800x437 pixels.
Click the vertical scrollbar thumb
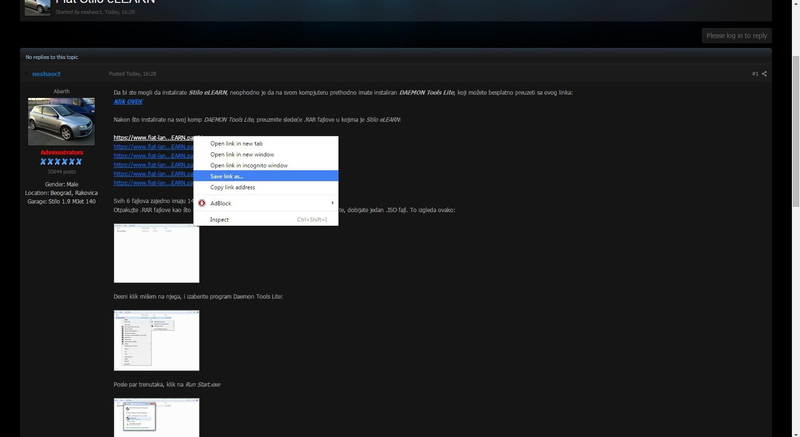click(x=796, y=131)
